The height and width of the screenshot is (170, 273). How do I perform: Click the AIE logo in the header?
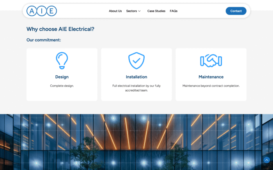click(42, 11)
